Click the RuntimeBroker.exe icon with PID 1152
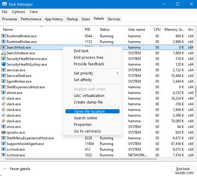Image resolution: width=197 pixels, height=176 pixels. pyautogui.click(x=4, y=42)
